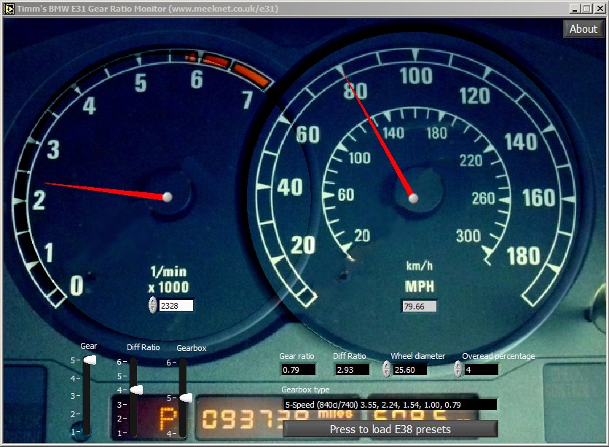Click the LabVIEW app icon in title bar
609x447 pixels.
pyautogui.click(x=9, y=9)
